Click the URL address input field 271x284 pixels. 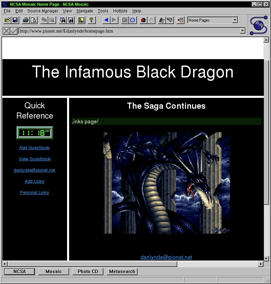tap(129, 31)
